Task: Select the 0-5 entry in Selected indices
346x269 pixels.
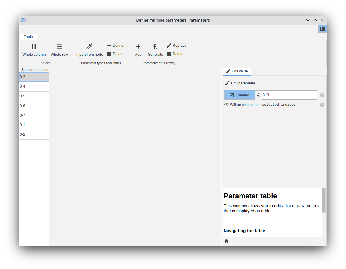Action: point(34,96)
